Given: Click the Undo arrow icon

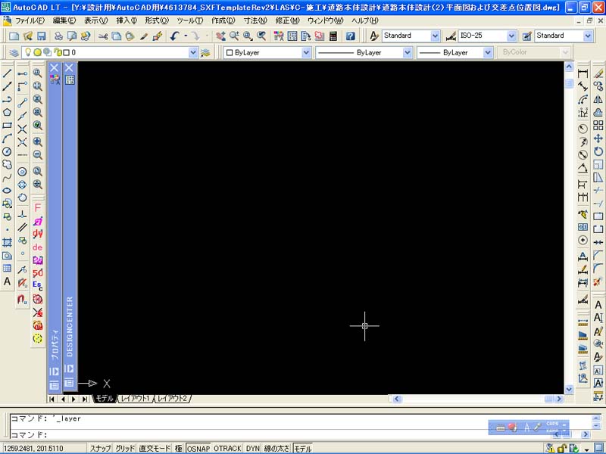Looking at the screenshot, I should [x=175, y=36].
